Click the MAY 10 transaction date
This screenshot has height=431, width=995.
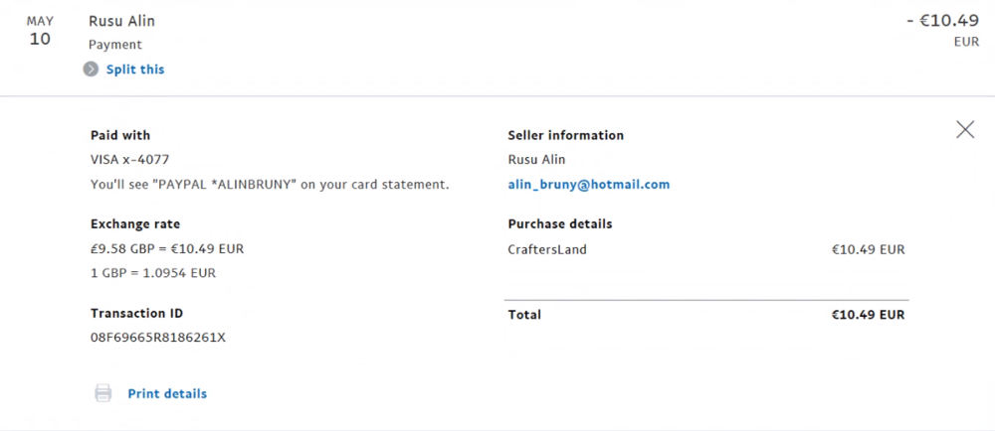40,31
